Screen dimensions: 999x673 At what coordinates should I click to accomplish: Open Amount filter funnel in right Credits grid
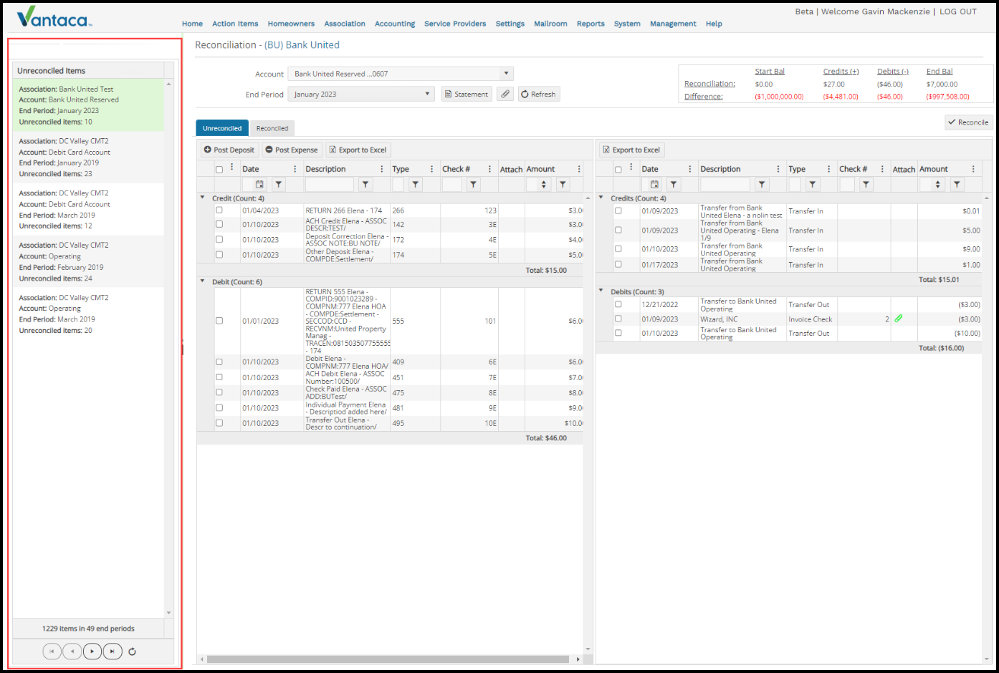click(x=957, y=185)
